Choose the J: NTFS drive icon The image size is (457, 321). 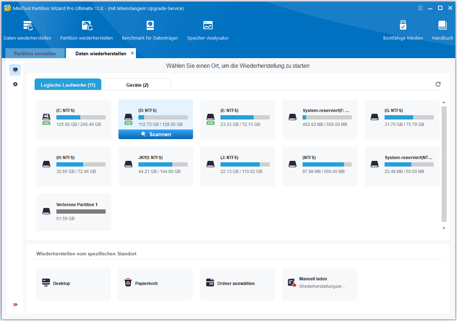[x=210, y=164]
